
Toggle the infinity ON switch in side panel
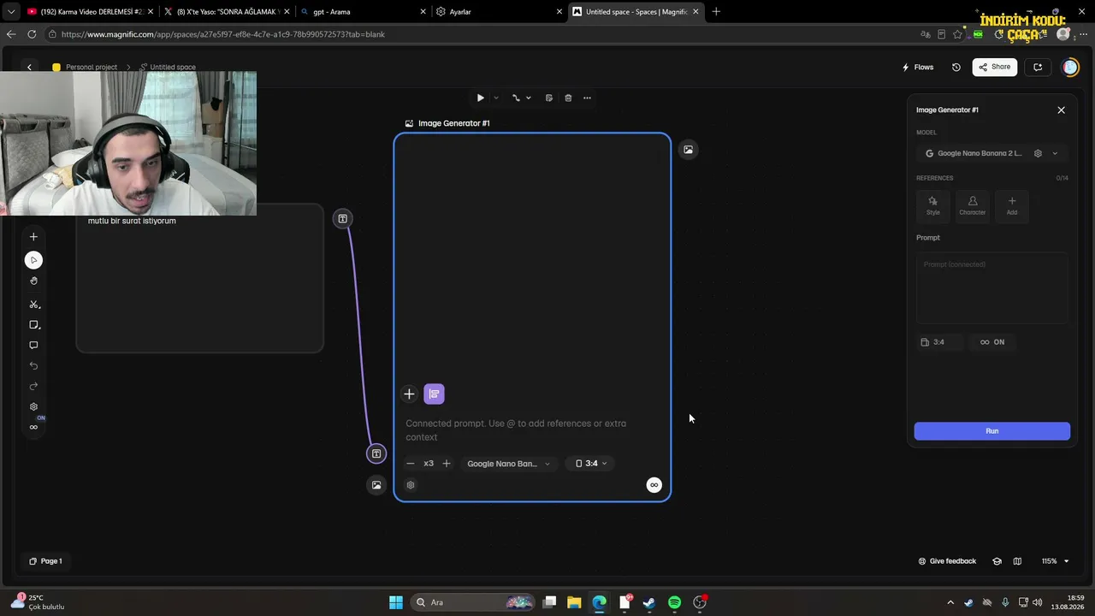(992, 342)
